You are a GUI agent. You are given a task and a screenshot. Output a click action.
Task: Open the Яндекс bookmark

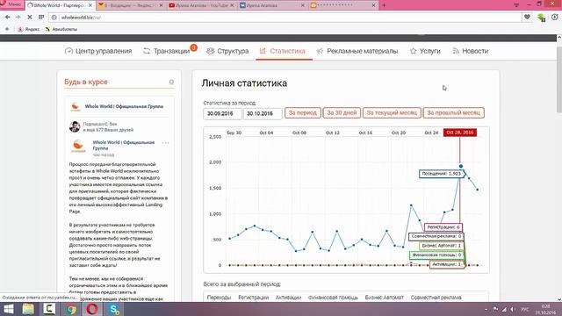pos(29,29)
